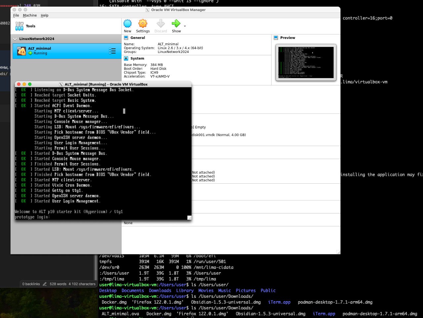Click the Name value 'ALT_minimal' in General
The width and height of the screenshot is (423, 318).
click(x=168, y=44)
